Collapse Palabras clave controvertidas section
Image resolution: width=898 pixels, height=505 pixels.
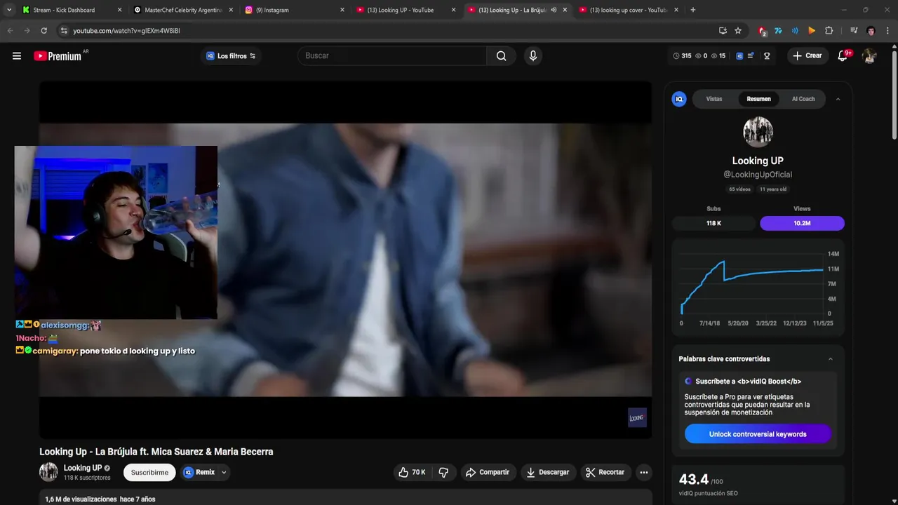pyautogui.click(x=831, y=359)
